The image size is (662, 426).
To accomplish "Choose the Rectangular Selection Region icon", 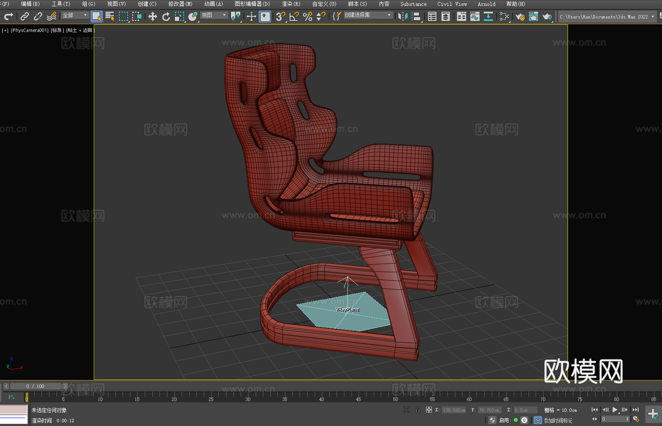I will pyautogui.click(x=123, y=16).
